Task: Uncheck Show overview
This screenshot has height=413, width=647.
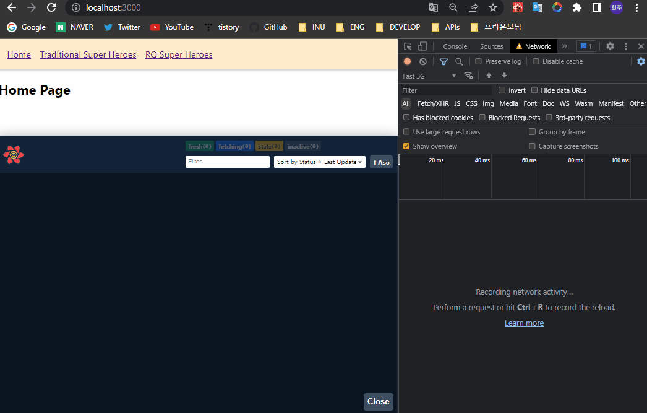Action: [406, 146]
